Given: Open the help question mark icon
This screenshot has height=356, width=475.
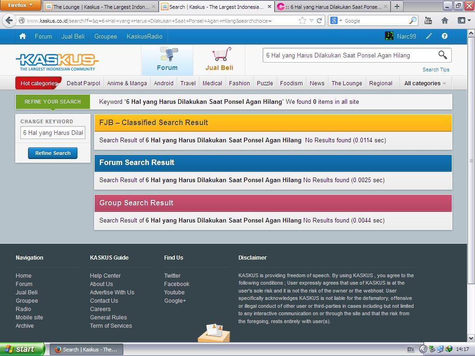Looking at the screenshot, I should (x=444, y=36).
